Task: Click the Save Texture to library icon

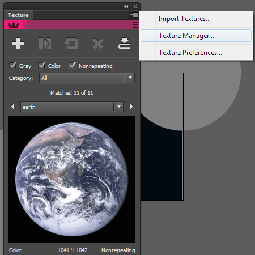Action: click(124, 44)
